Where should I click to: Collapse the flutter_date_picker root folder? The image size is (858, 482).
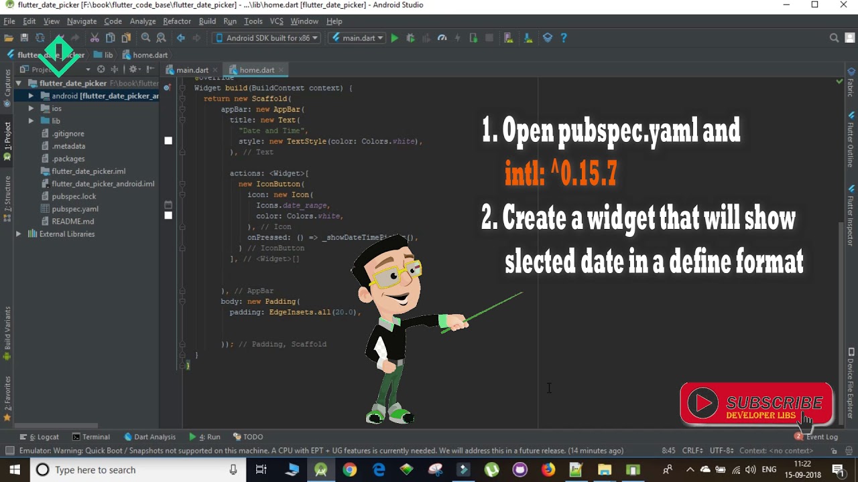click(x=19, y=84)
